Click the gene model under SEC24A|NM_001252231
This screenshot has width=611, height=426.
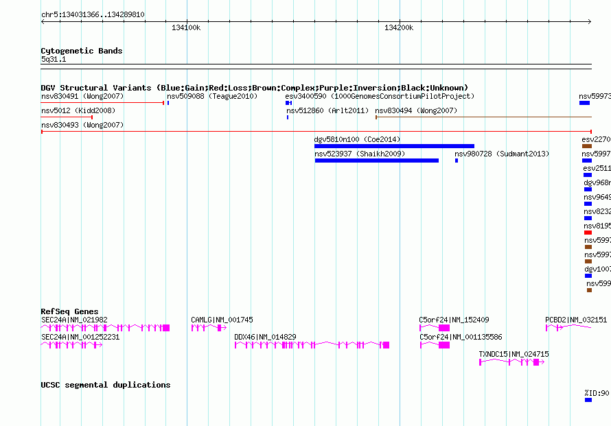71,345
